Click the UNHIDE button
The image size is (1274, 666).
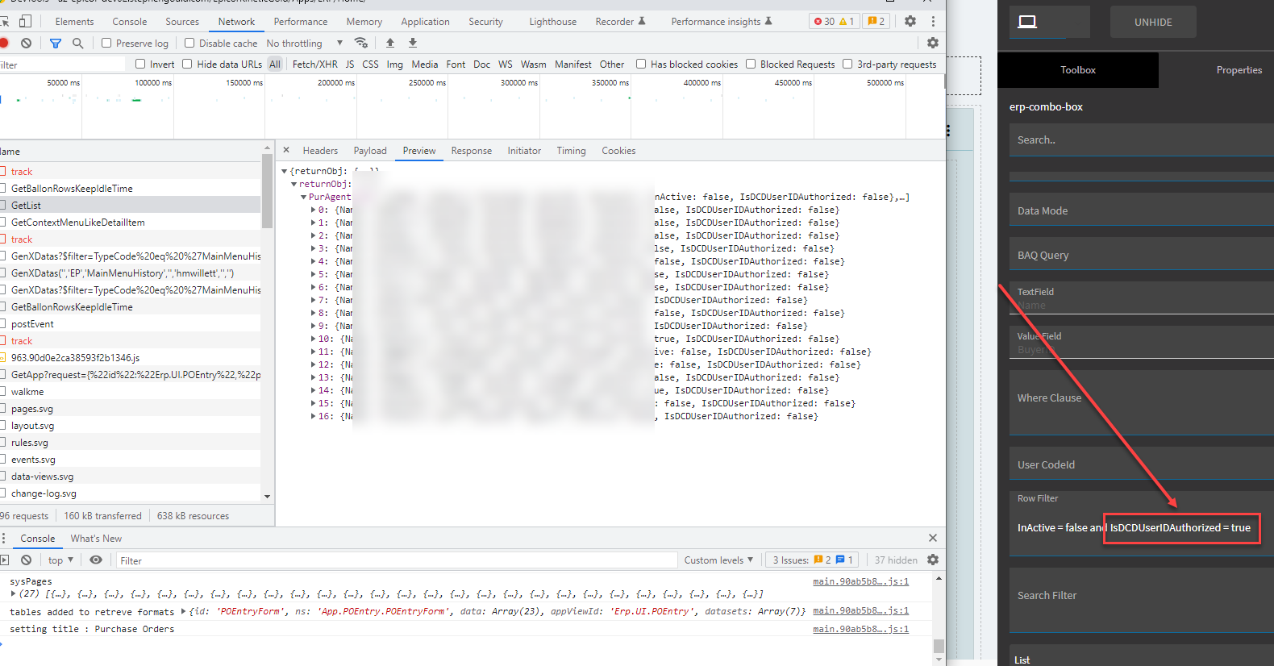(x=1153, y=22)
